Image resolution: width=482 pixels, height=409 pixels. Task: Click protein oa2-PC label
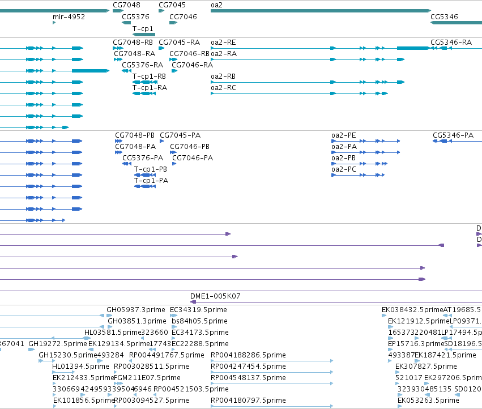pos(344,169)
